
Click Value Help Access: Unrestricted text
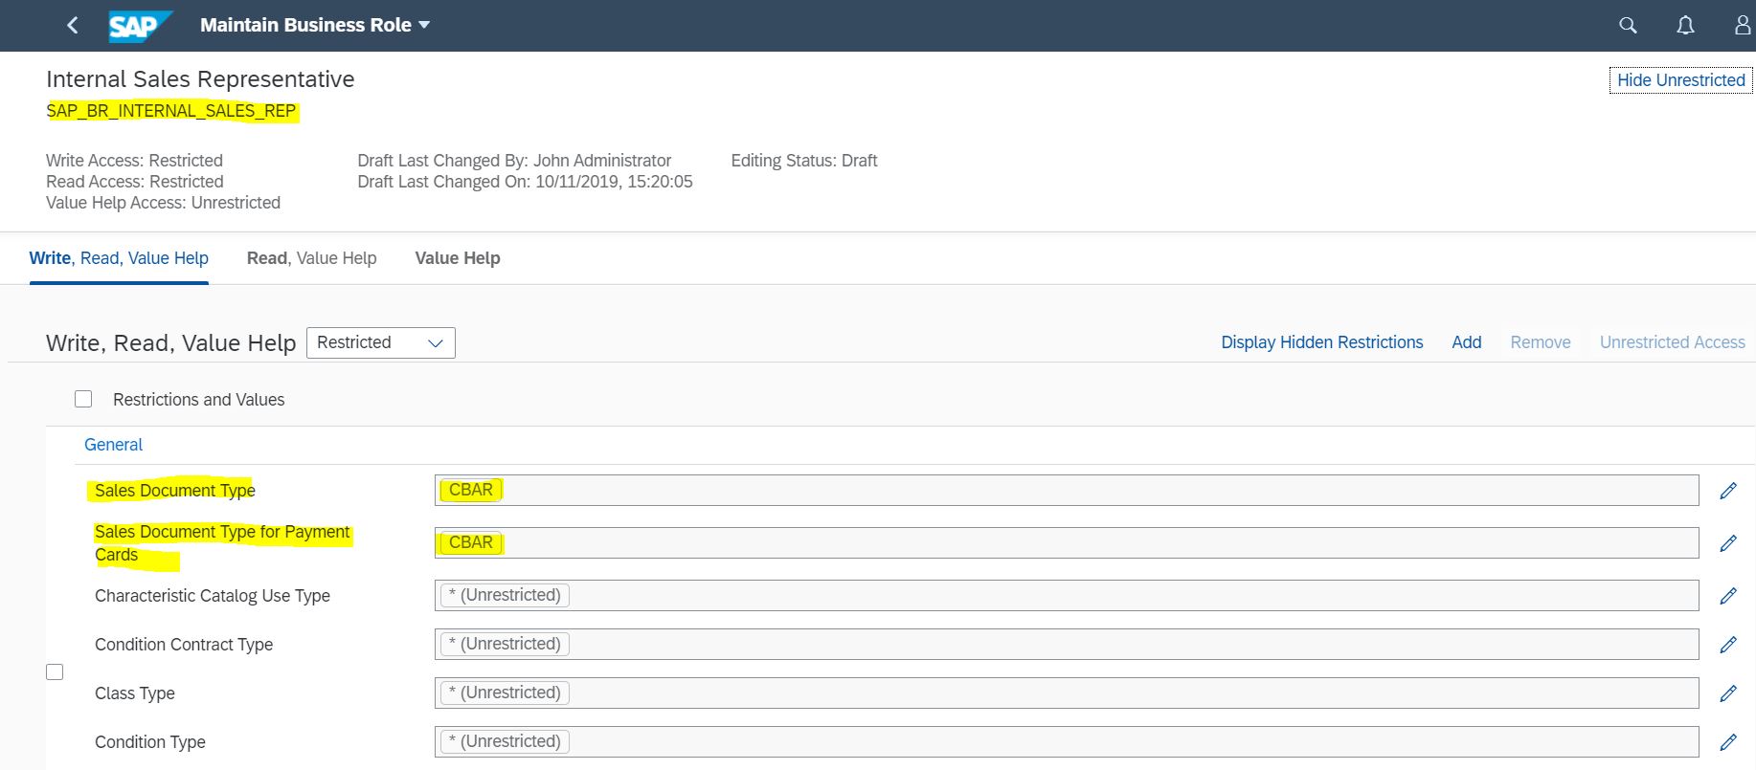click(x=163, y=203)
